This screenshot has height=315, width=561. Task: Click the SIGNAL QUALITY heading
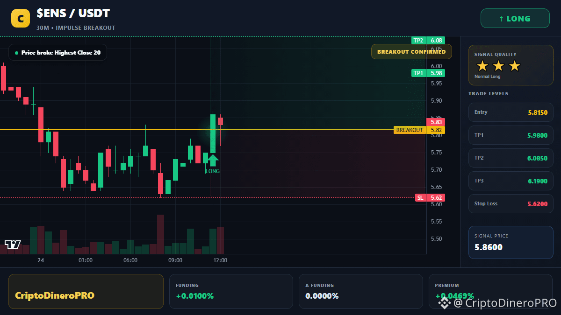coord(496,55)
